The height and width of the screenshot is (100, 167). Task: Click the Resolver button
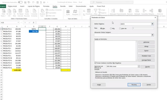click(x=134, y=85)
